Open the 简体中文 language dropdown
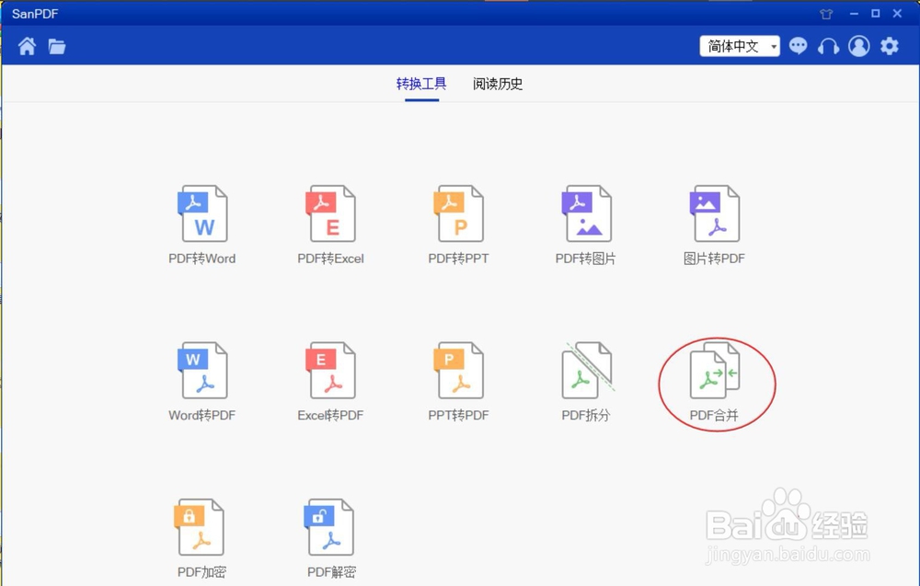The width and height of the screenshot is (920, 586). click(740, 45)
